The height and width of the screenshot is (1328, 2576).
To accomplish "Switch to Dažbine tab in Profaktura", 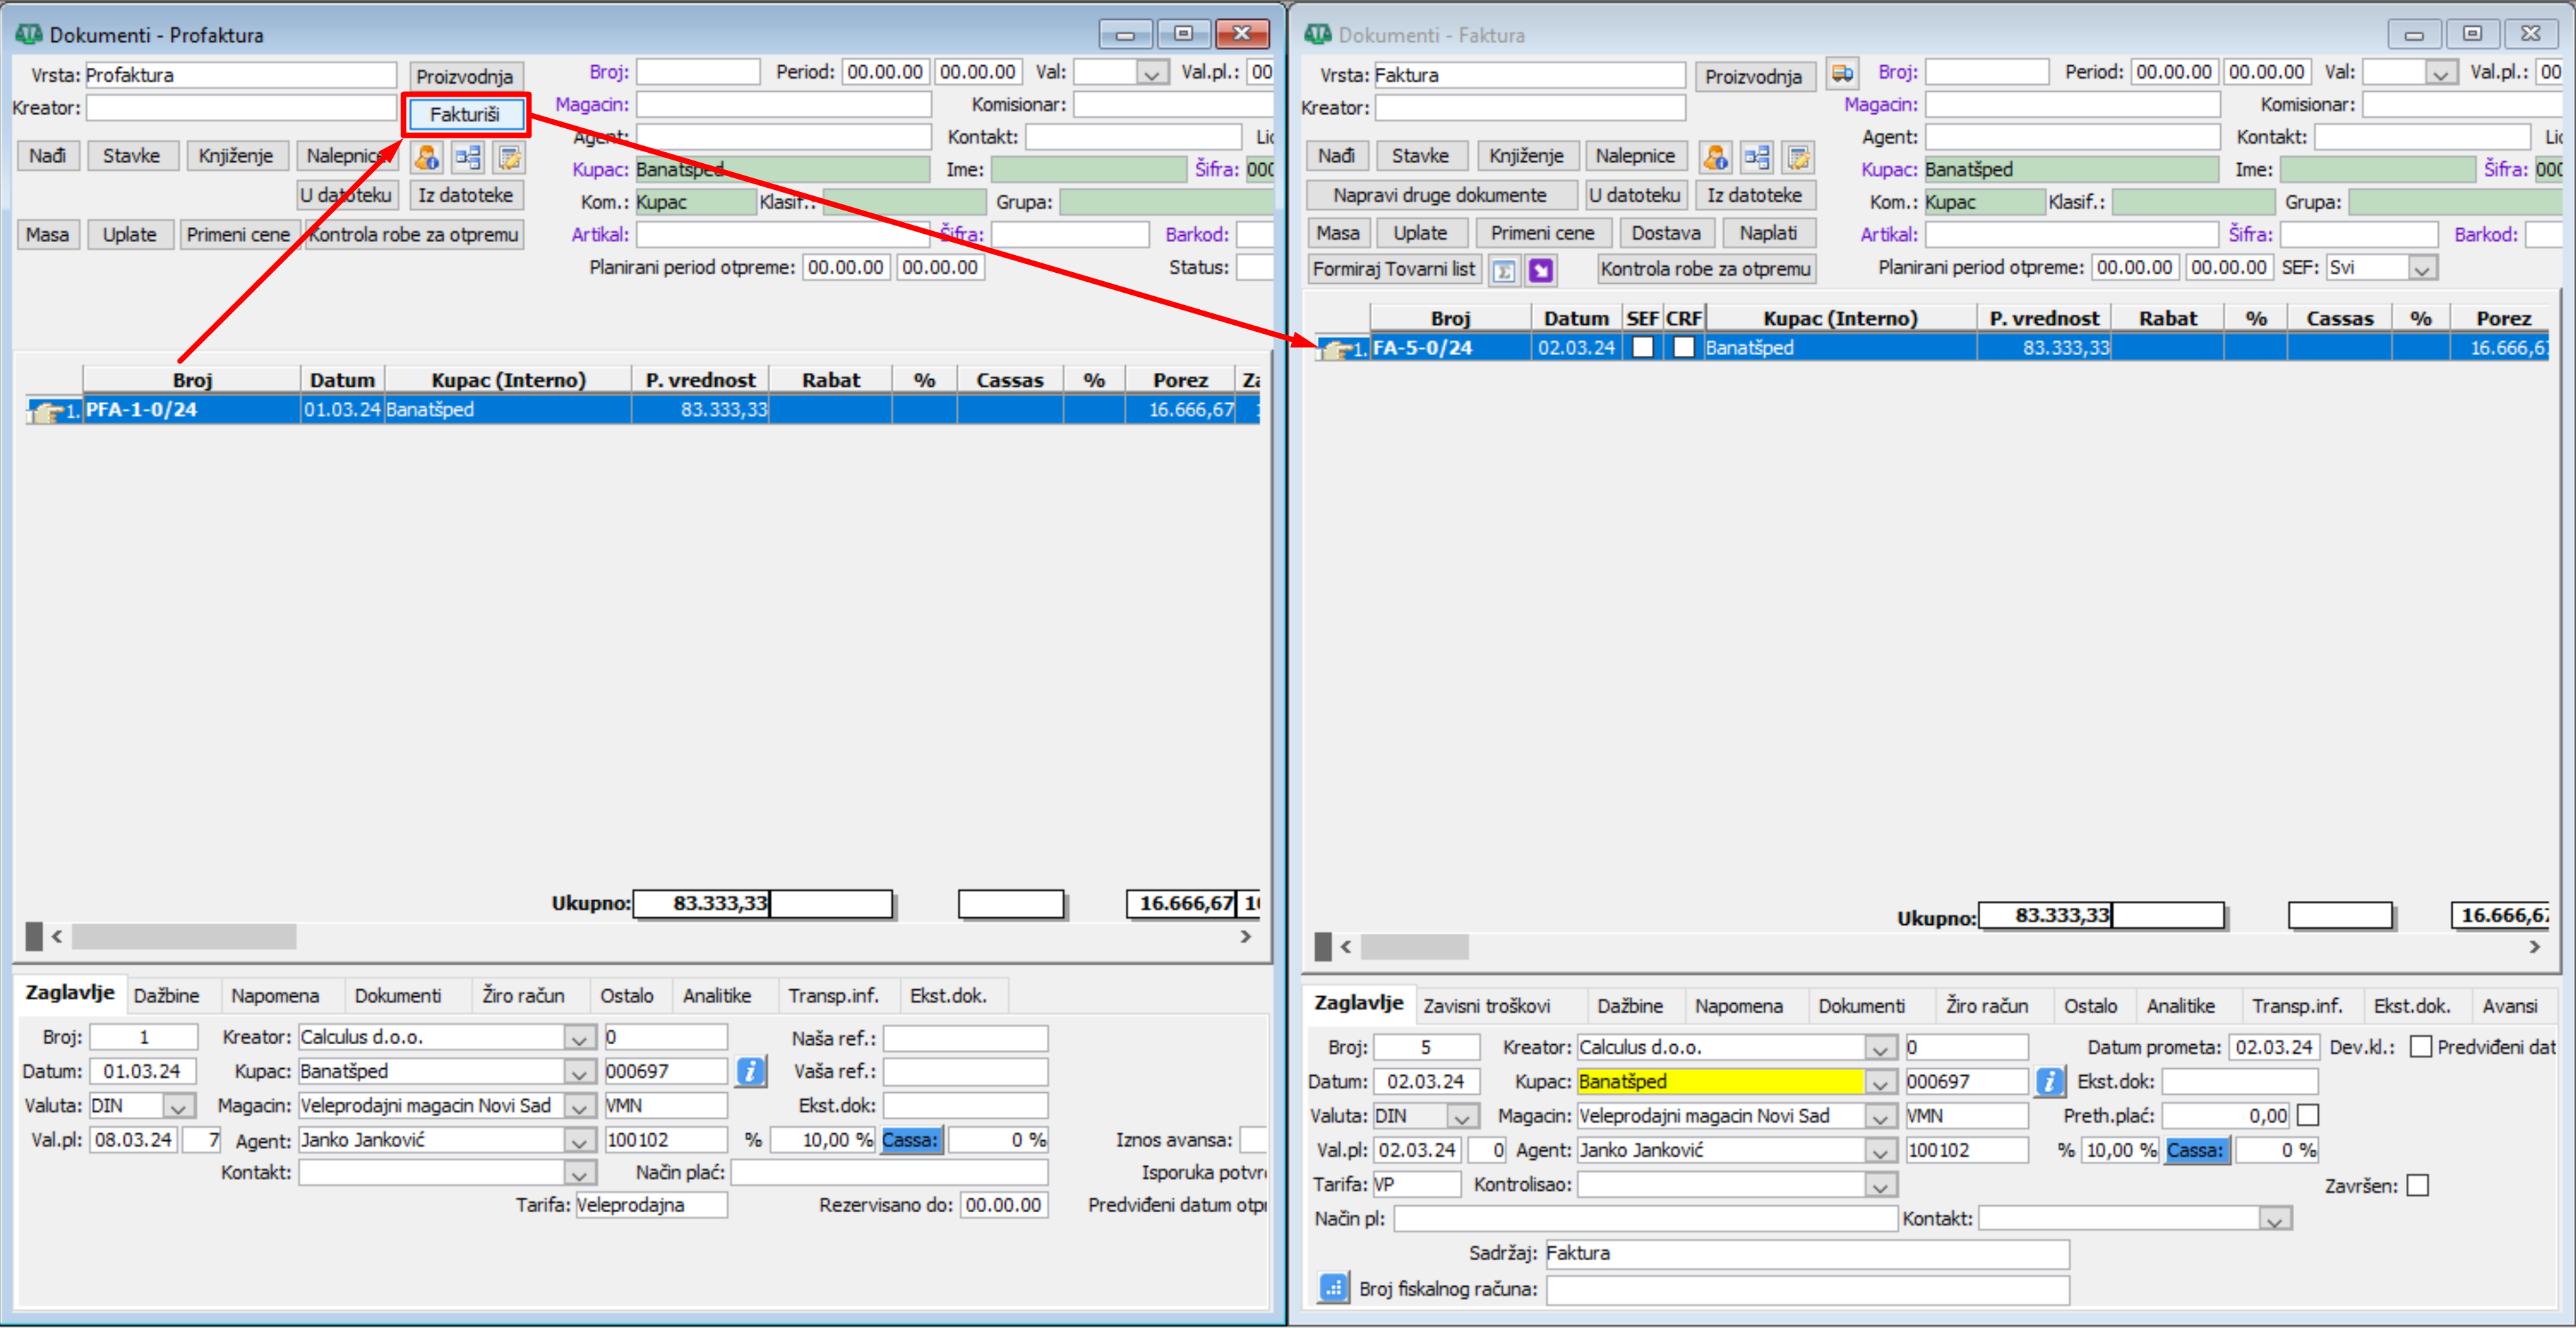I will pyautogui.click(x=166, y=996).
